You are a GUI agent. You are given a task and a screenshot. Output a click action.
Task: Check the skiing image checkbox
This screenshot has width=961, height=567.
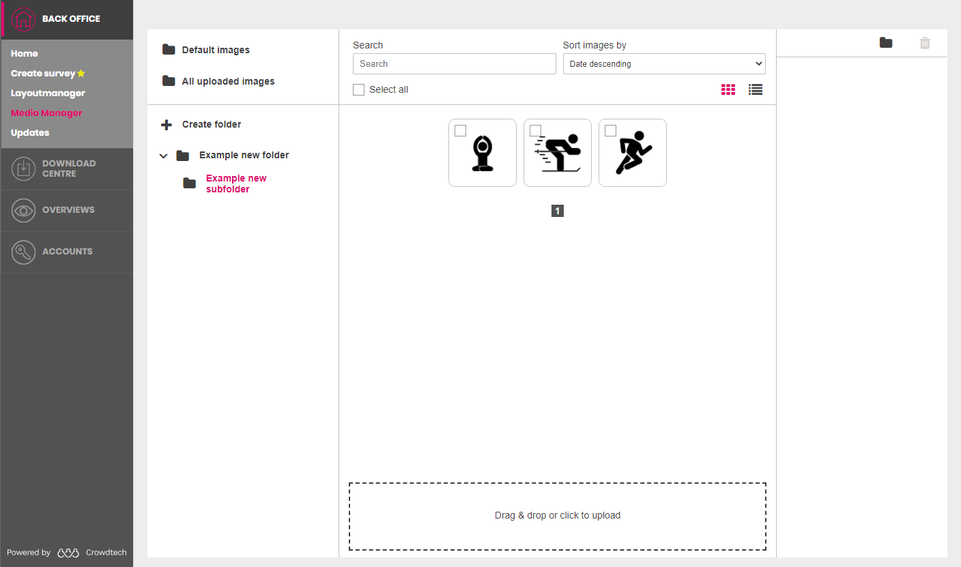point(536,130)
